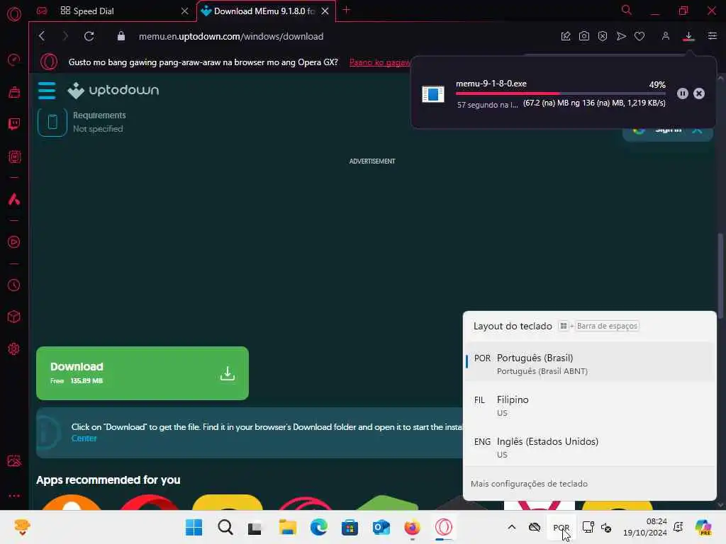Open Mais configurações de teclado
Image resolution: width=726 pixels, height=544 pixels.
[x=529, y=484]
